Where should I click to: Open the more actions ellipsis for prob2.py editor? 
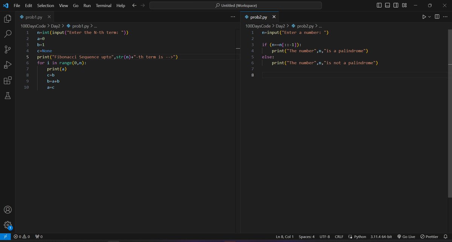click(445, 17)
